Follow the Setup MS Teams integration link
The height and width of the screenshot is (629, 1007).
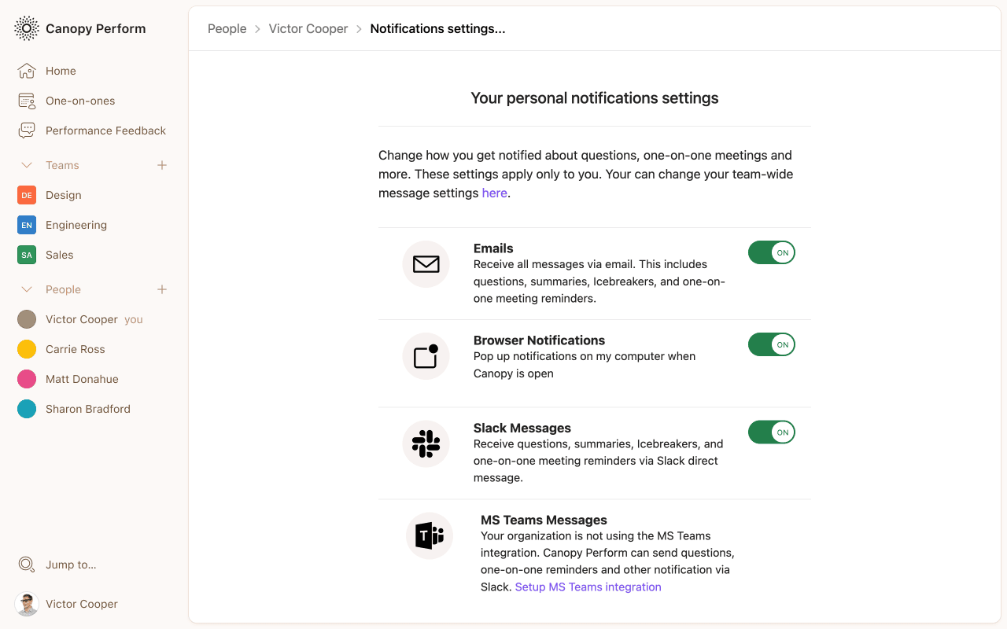point(588,587)
